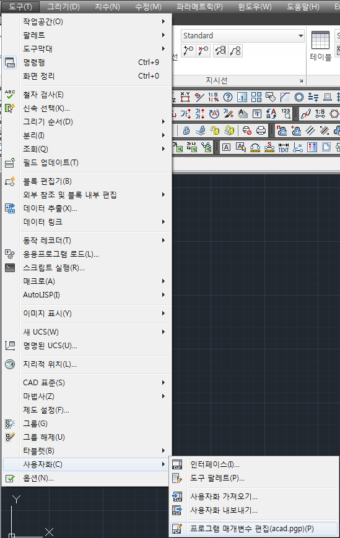340x538 pixels.
Task: Click the collect multileaders icon
Action: coord(235,51)
